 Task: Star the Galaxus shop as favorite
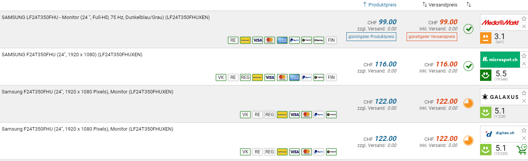(x=524, y=93)
